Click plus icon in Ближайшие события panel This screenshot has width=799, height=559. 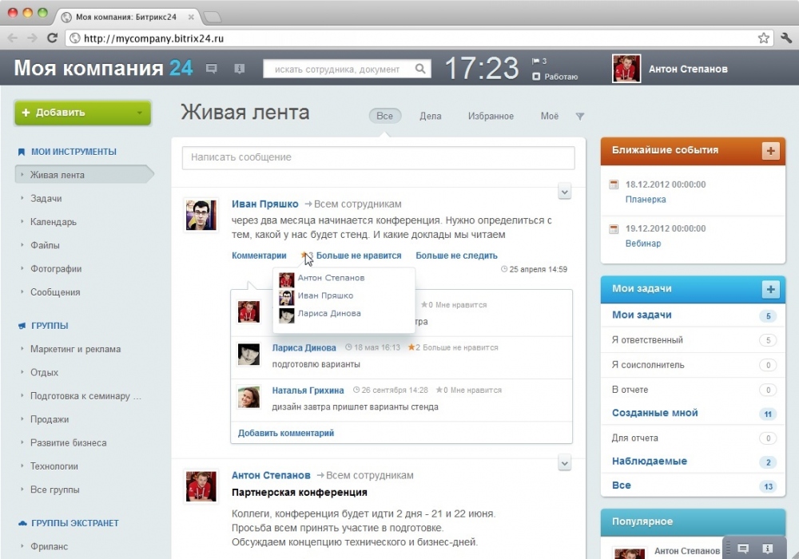click(x=770, y=150)
